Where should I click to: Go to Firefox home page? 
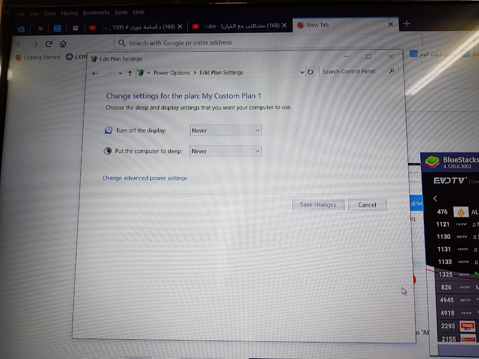(63, 44)
